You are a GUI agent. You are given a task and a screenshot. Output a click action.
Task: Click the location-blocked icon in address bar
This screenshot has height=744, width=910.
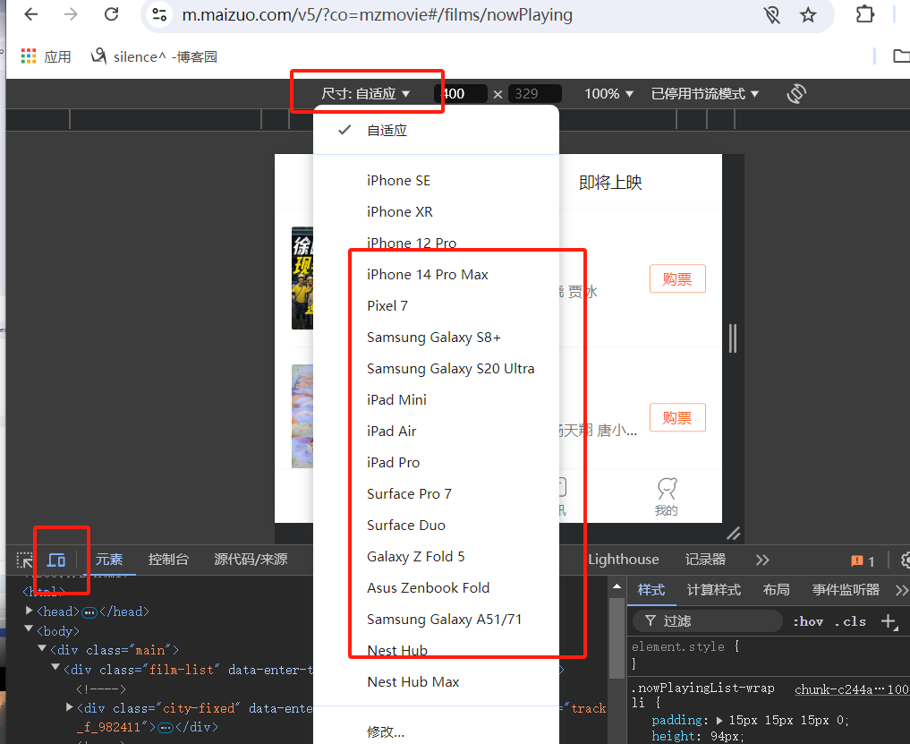(772, 14)
